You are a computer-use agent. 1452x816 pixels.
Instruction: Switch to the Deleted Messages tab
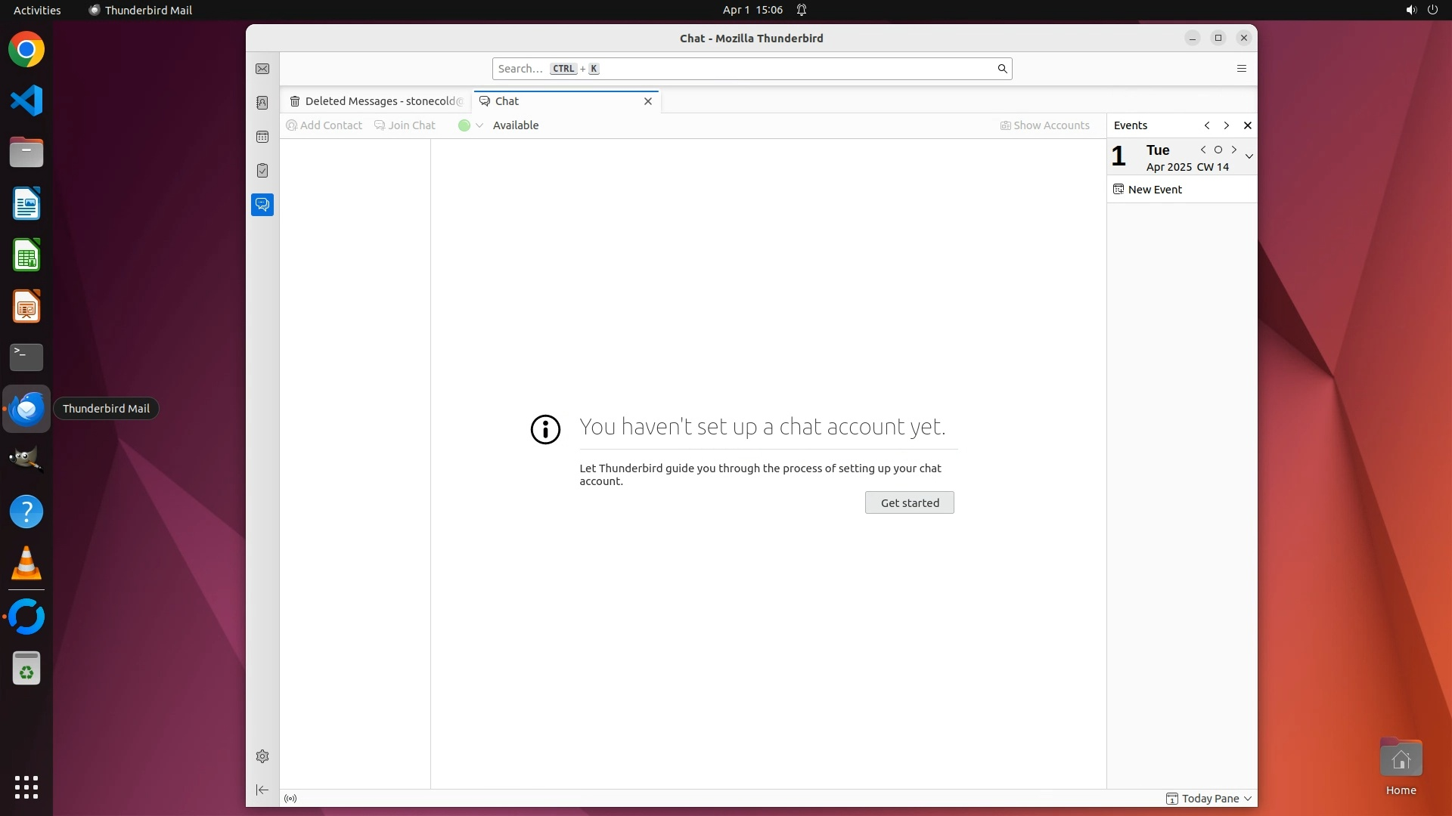coord(377,101)
